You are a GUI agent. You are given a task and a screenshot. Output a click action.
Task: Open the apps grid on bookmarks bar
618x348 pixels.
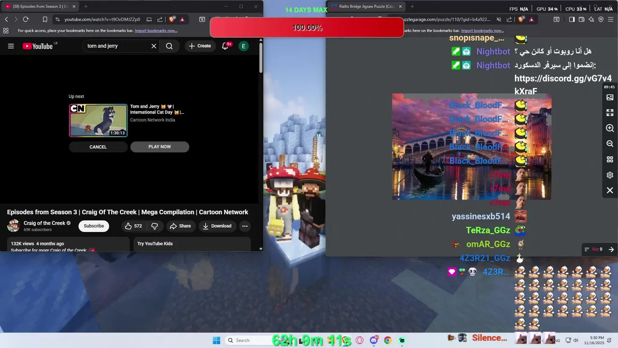click(x=6, y=30)
